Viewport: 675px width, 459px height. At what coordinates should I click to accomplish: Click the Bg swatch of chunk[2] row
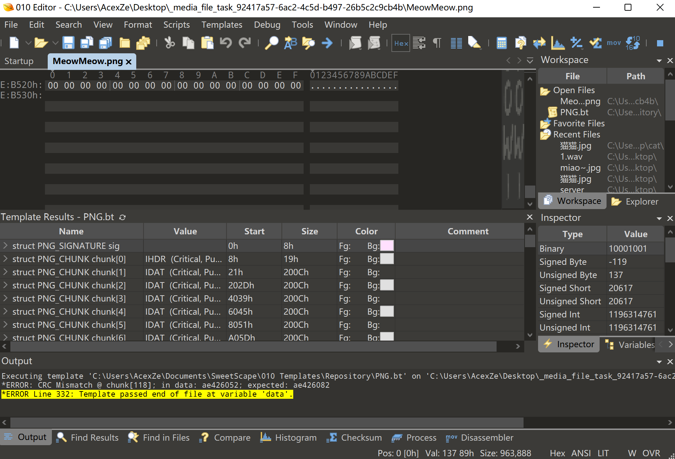click(x=387, y=285)
